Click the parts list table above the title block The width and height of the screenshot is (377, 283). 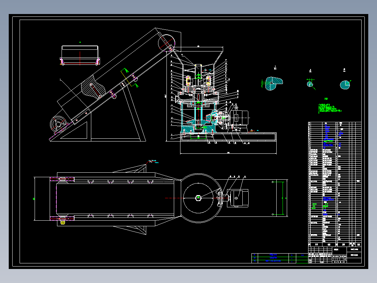(x=335, y=184)
